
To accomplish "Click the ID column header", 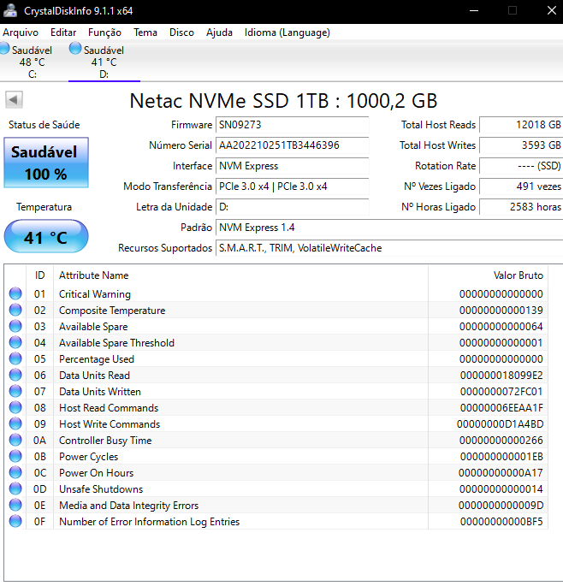I will point(39,275).
